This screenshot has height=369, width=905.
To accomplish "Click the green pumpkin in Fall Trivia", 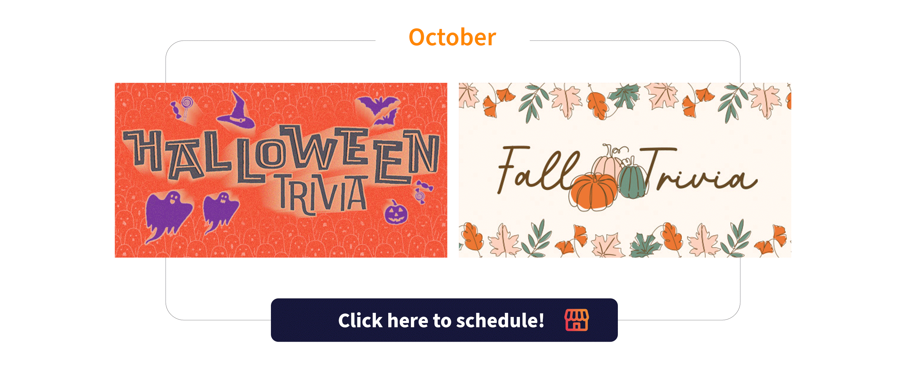I will click(633, 181).
